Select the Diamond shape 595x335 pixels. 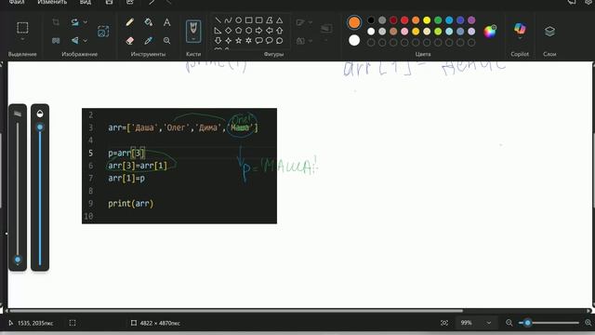[228, 31]
